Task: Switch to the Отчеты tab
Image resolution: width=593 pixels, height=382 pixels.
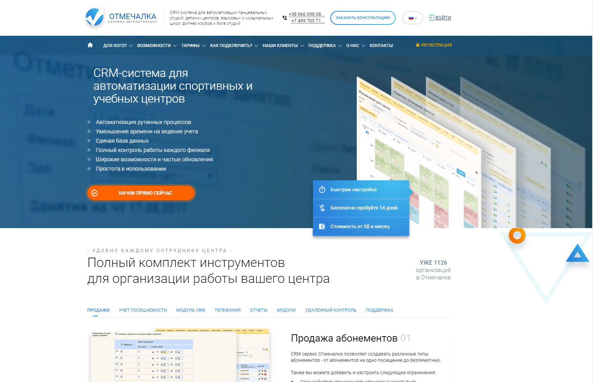Action: (259, 310)
